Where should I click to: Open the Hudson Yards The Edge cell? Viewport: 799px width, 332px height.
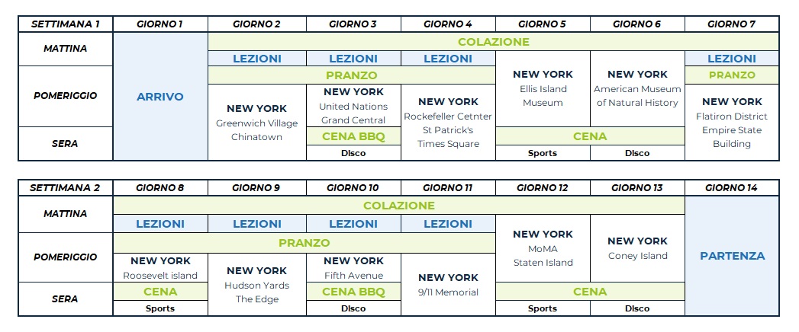click(256, 285)
